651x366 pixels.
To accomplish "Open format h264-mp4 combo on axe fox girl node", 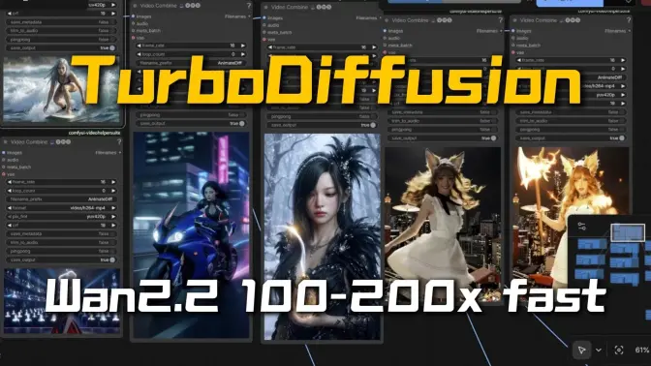I will tap(572, 86).
